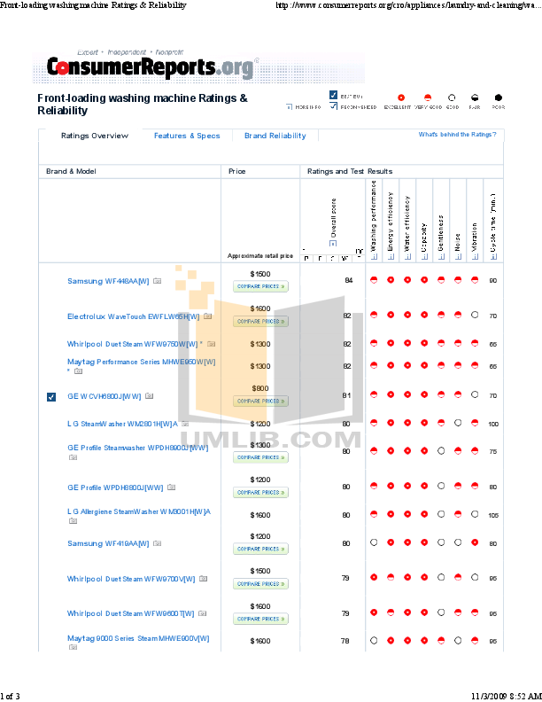The width and height of the screenshot is (542, 702).
Task: Open the photo icon under Maytag Performance Series
Action: pos(78,371)
